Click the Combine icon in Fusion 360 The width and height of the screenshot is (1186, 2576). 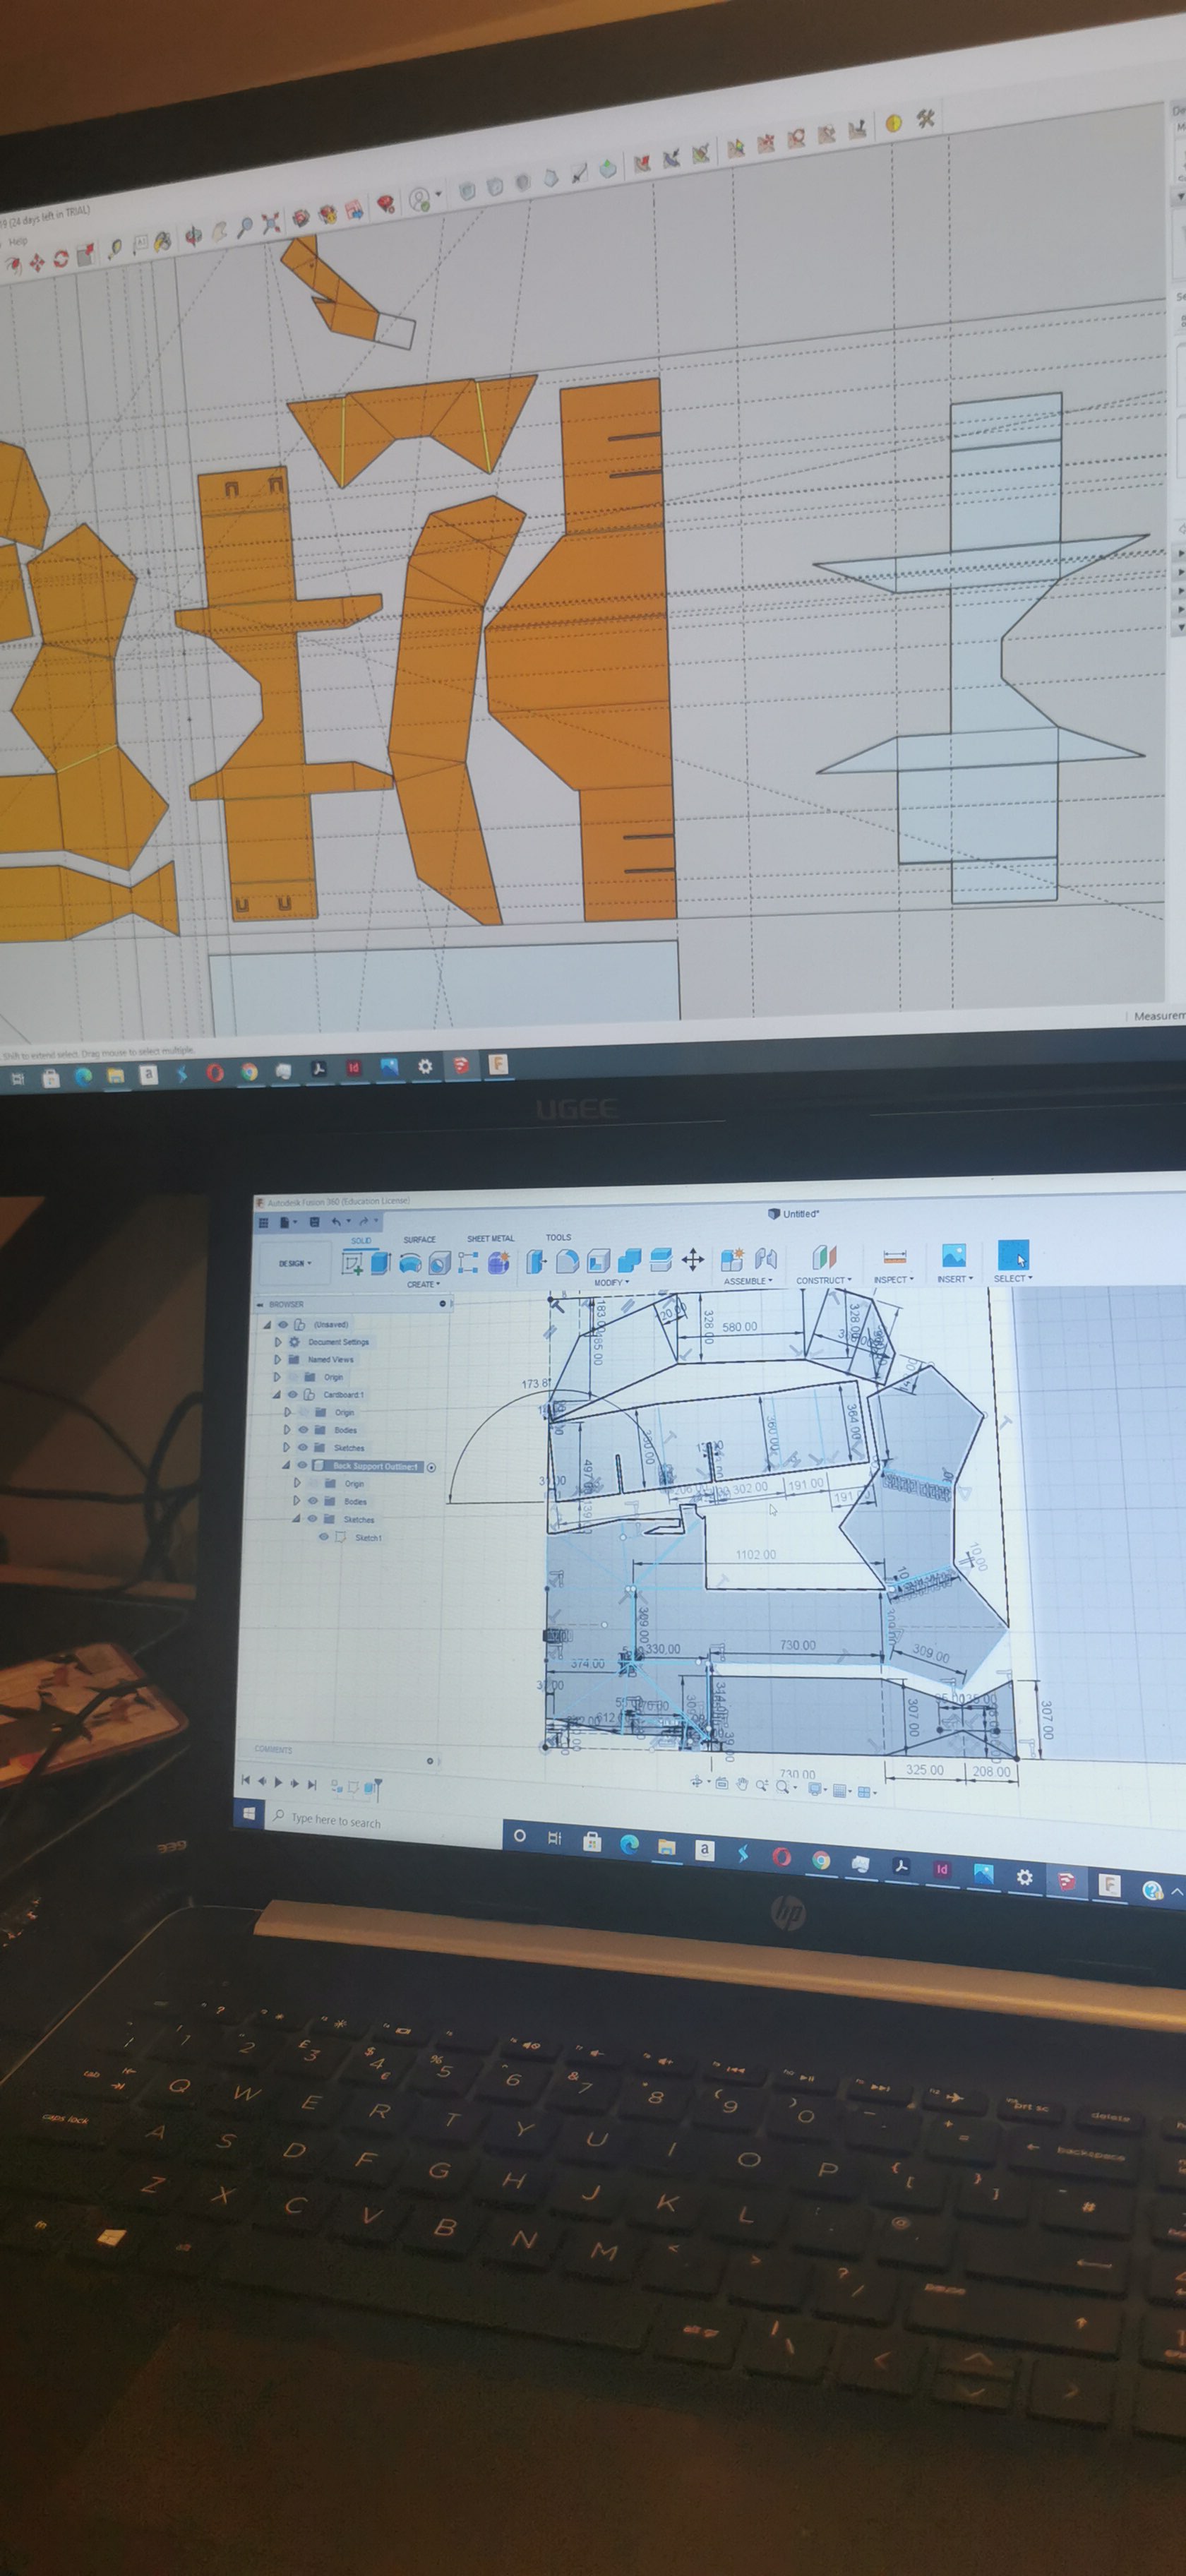coord(629,1260)
